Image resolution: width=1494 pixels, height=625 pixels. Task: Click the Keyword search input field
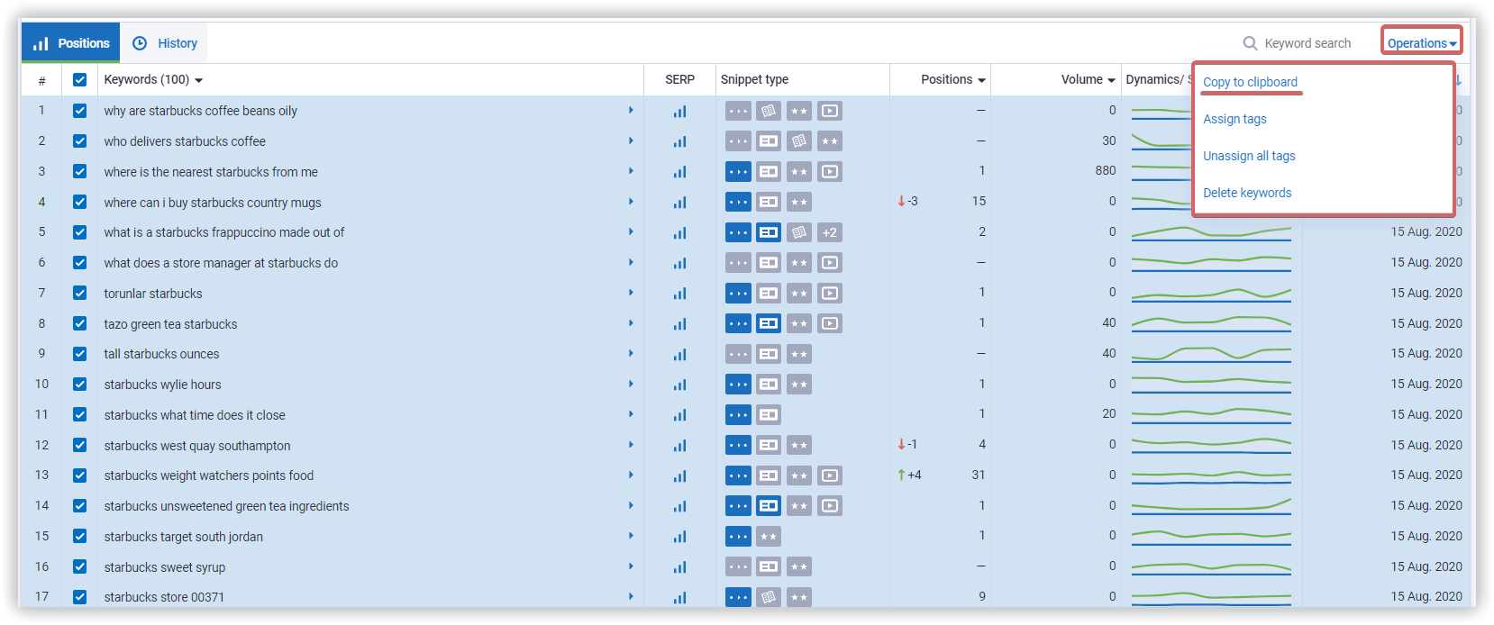pos(1307,43)
